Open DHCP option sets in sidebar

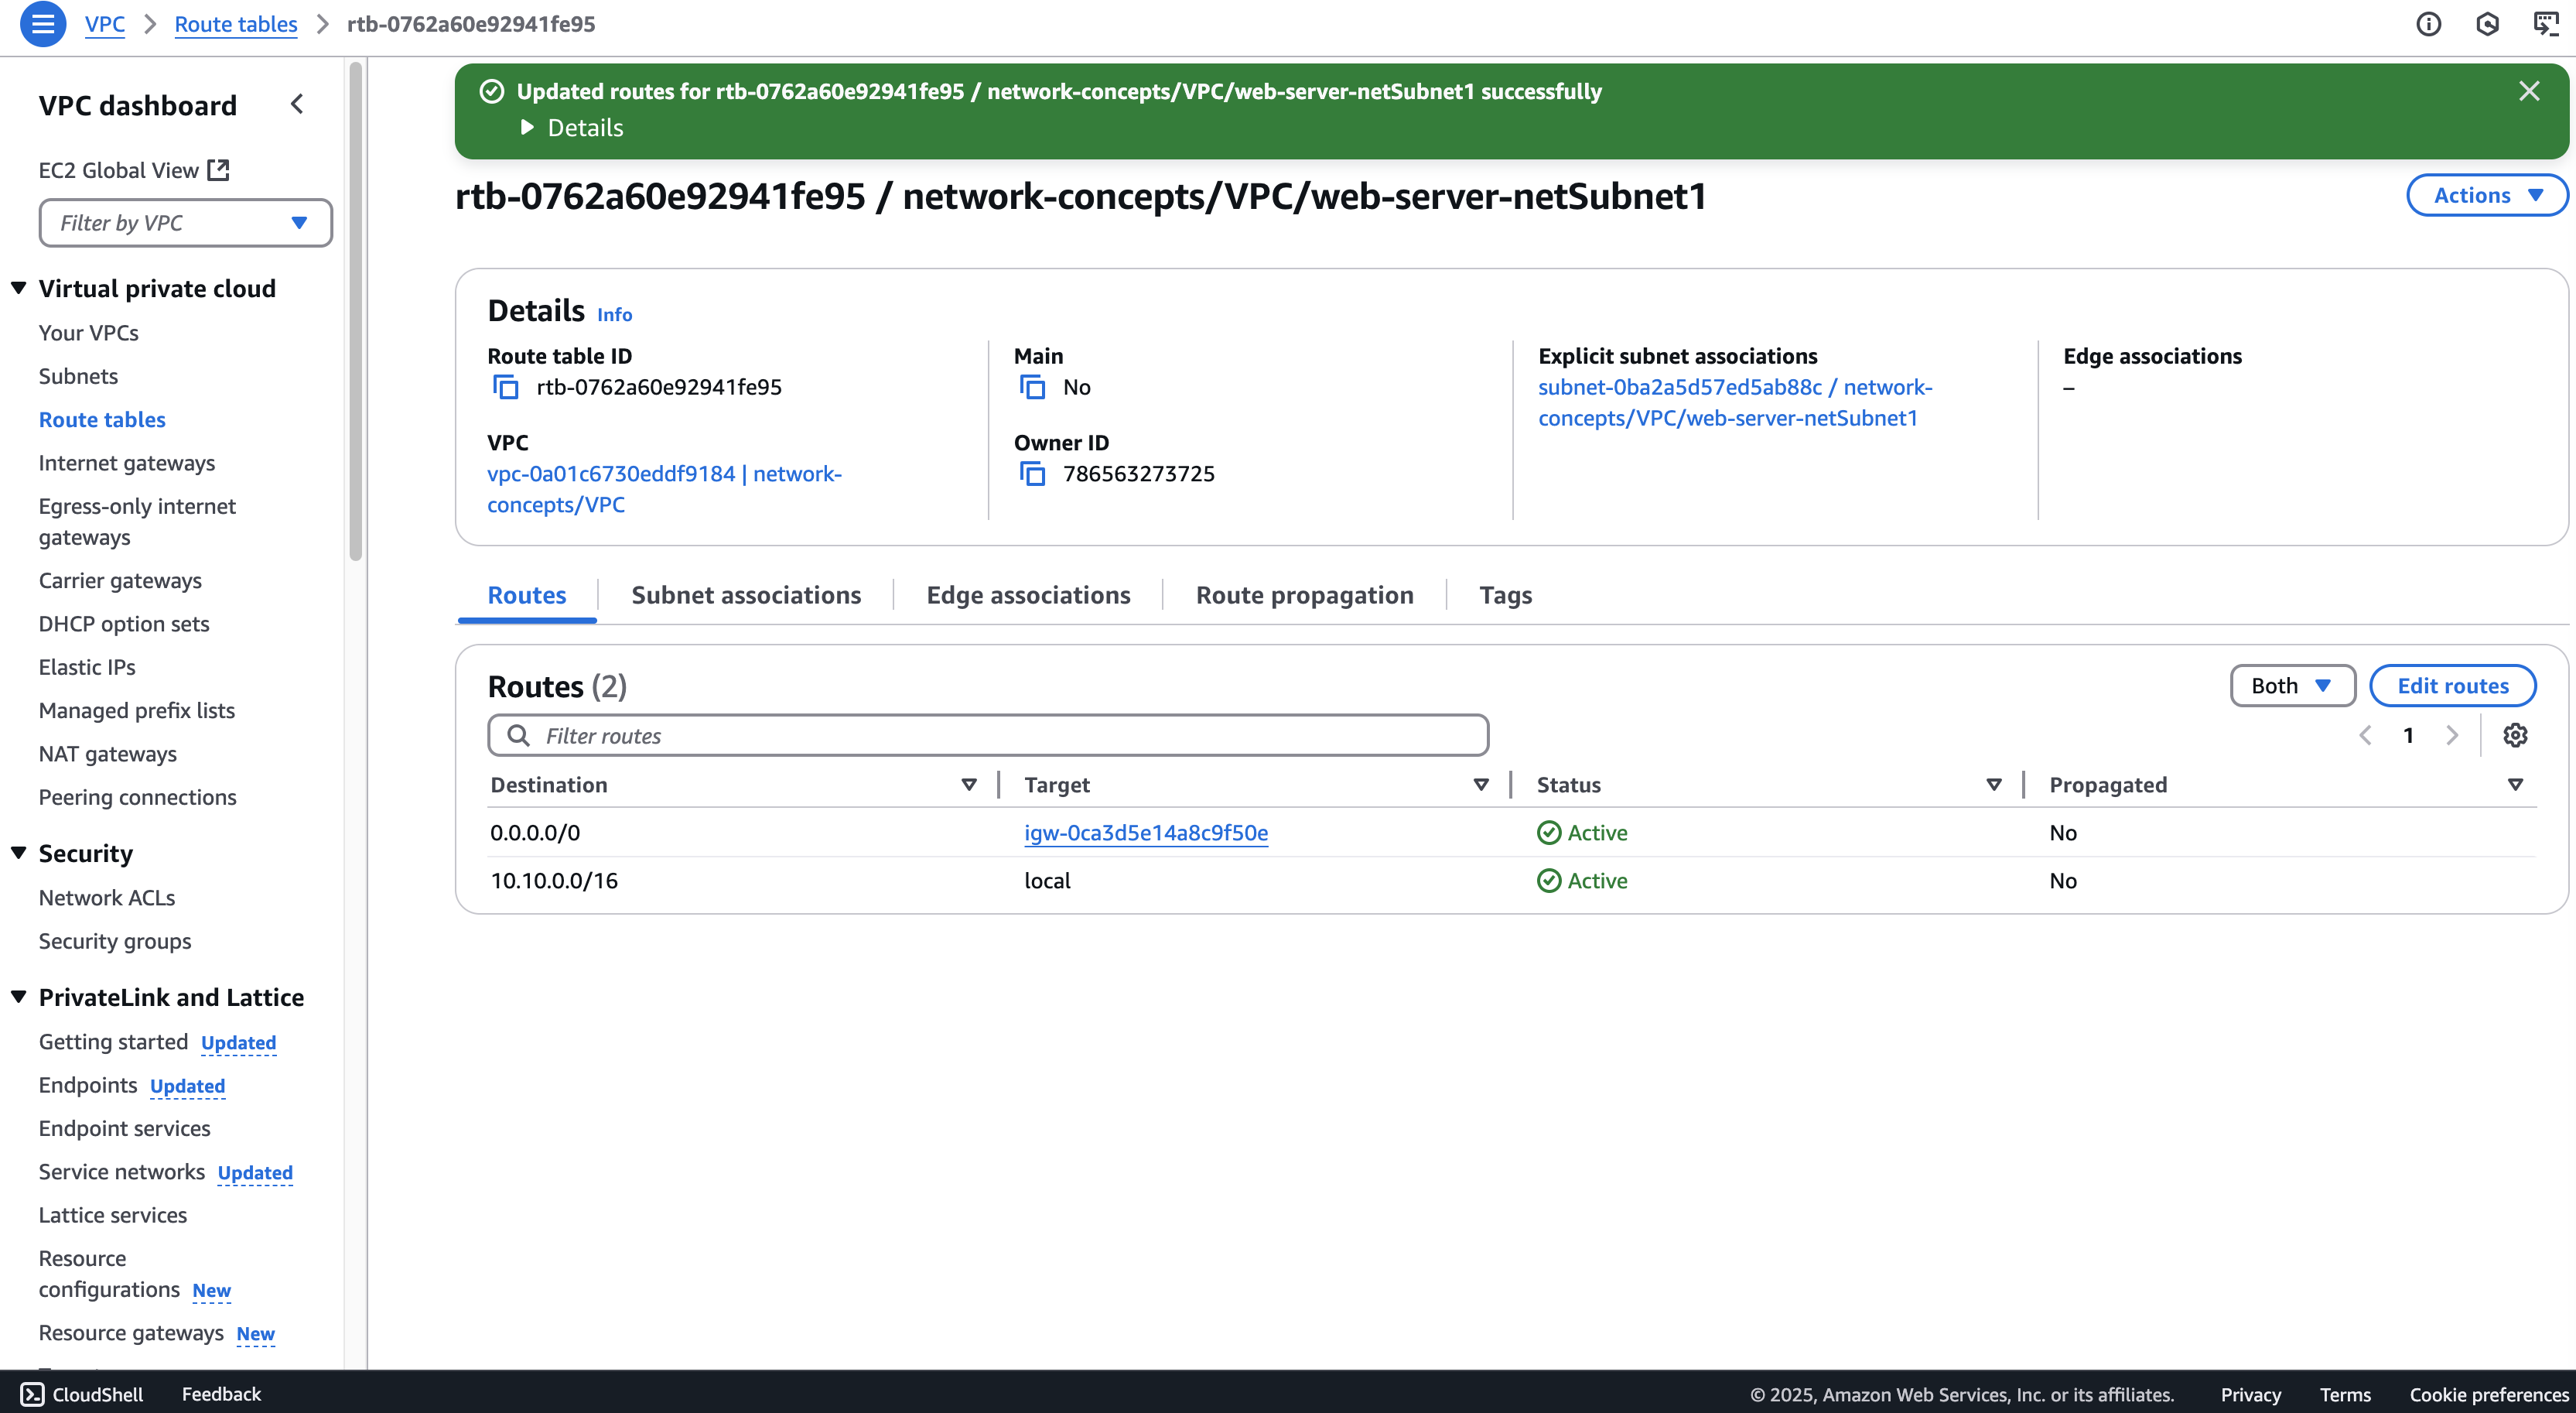pos(124,624)
